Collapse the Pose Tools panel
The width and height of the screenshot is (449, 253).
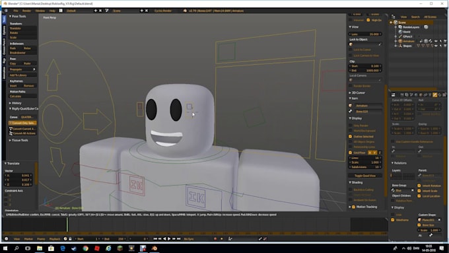click(18, 17)
